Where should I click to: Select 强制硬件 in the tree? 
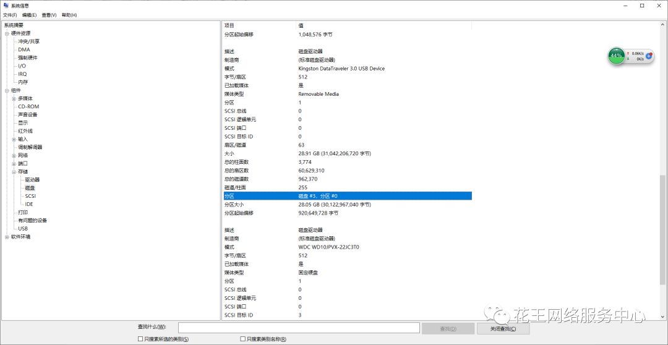click(27, 58)
